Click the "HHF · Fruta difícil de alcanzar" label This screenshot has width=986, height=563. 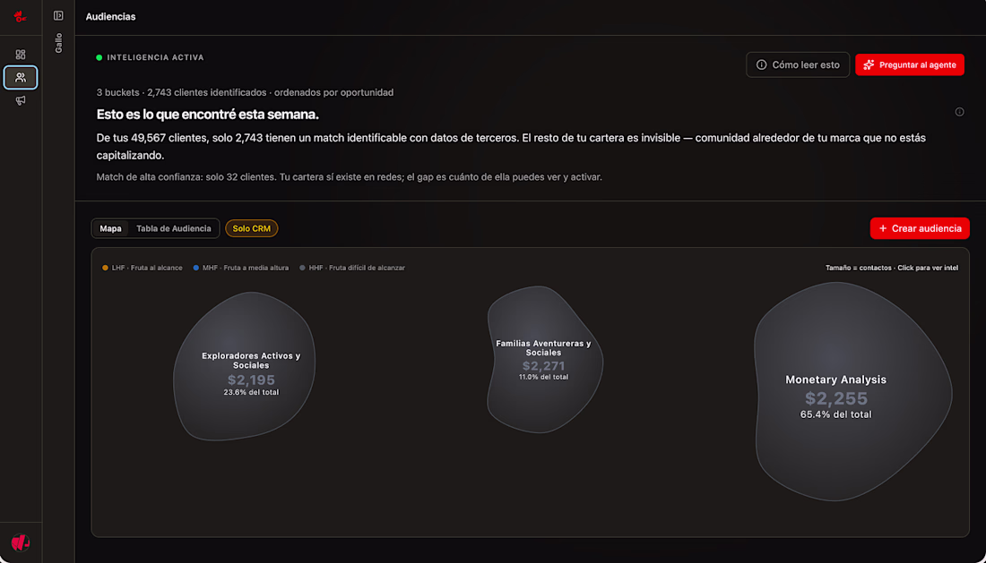tap(357, 268)
